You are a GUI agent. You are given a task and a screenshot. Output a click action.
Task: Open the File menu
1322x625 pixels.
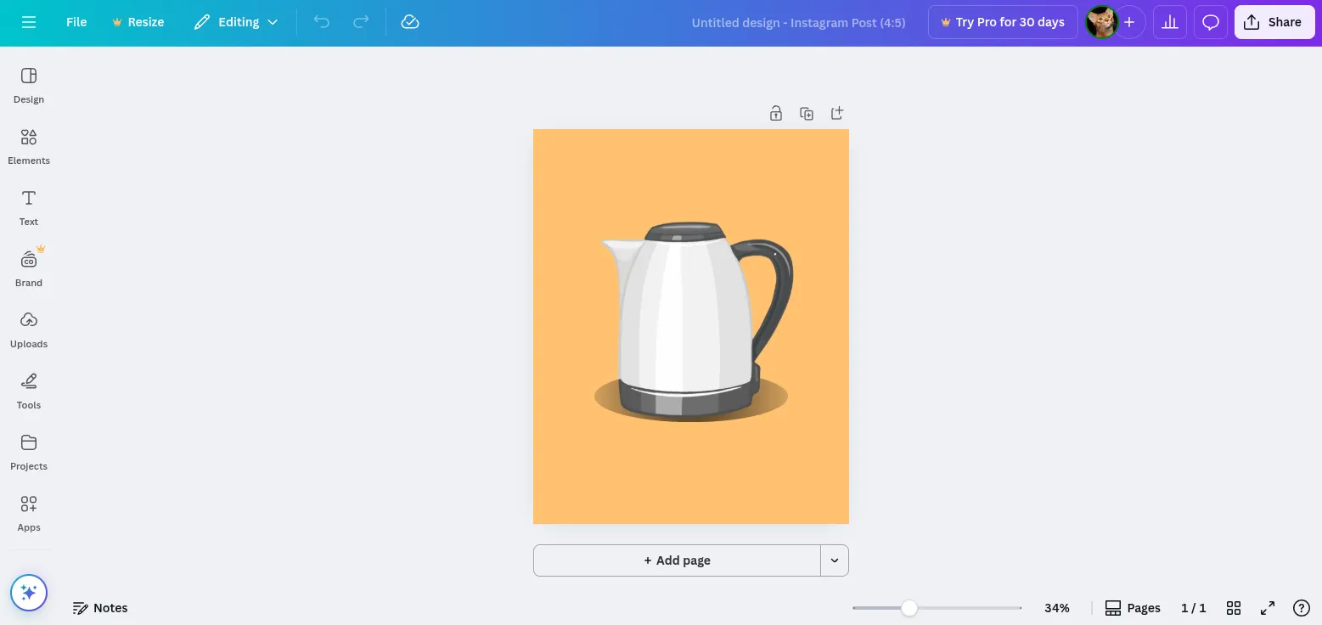coord(76,22)
